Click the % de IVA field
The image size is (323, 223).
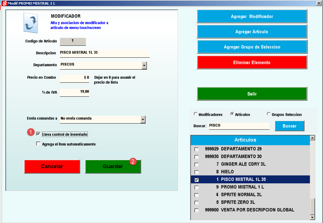click(74, 92)
